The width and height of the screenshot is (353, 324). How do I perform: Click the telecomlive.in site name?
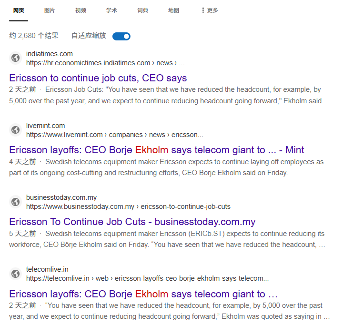pos(47,269)
